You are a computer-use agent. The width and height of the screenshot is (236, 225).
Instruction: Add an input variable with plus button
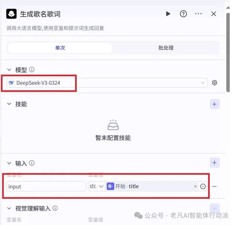[214, 162]
